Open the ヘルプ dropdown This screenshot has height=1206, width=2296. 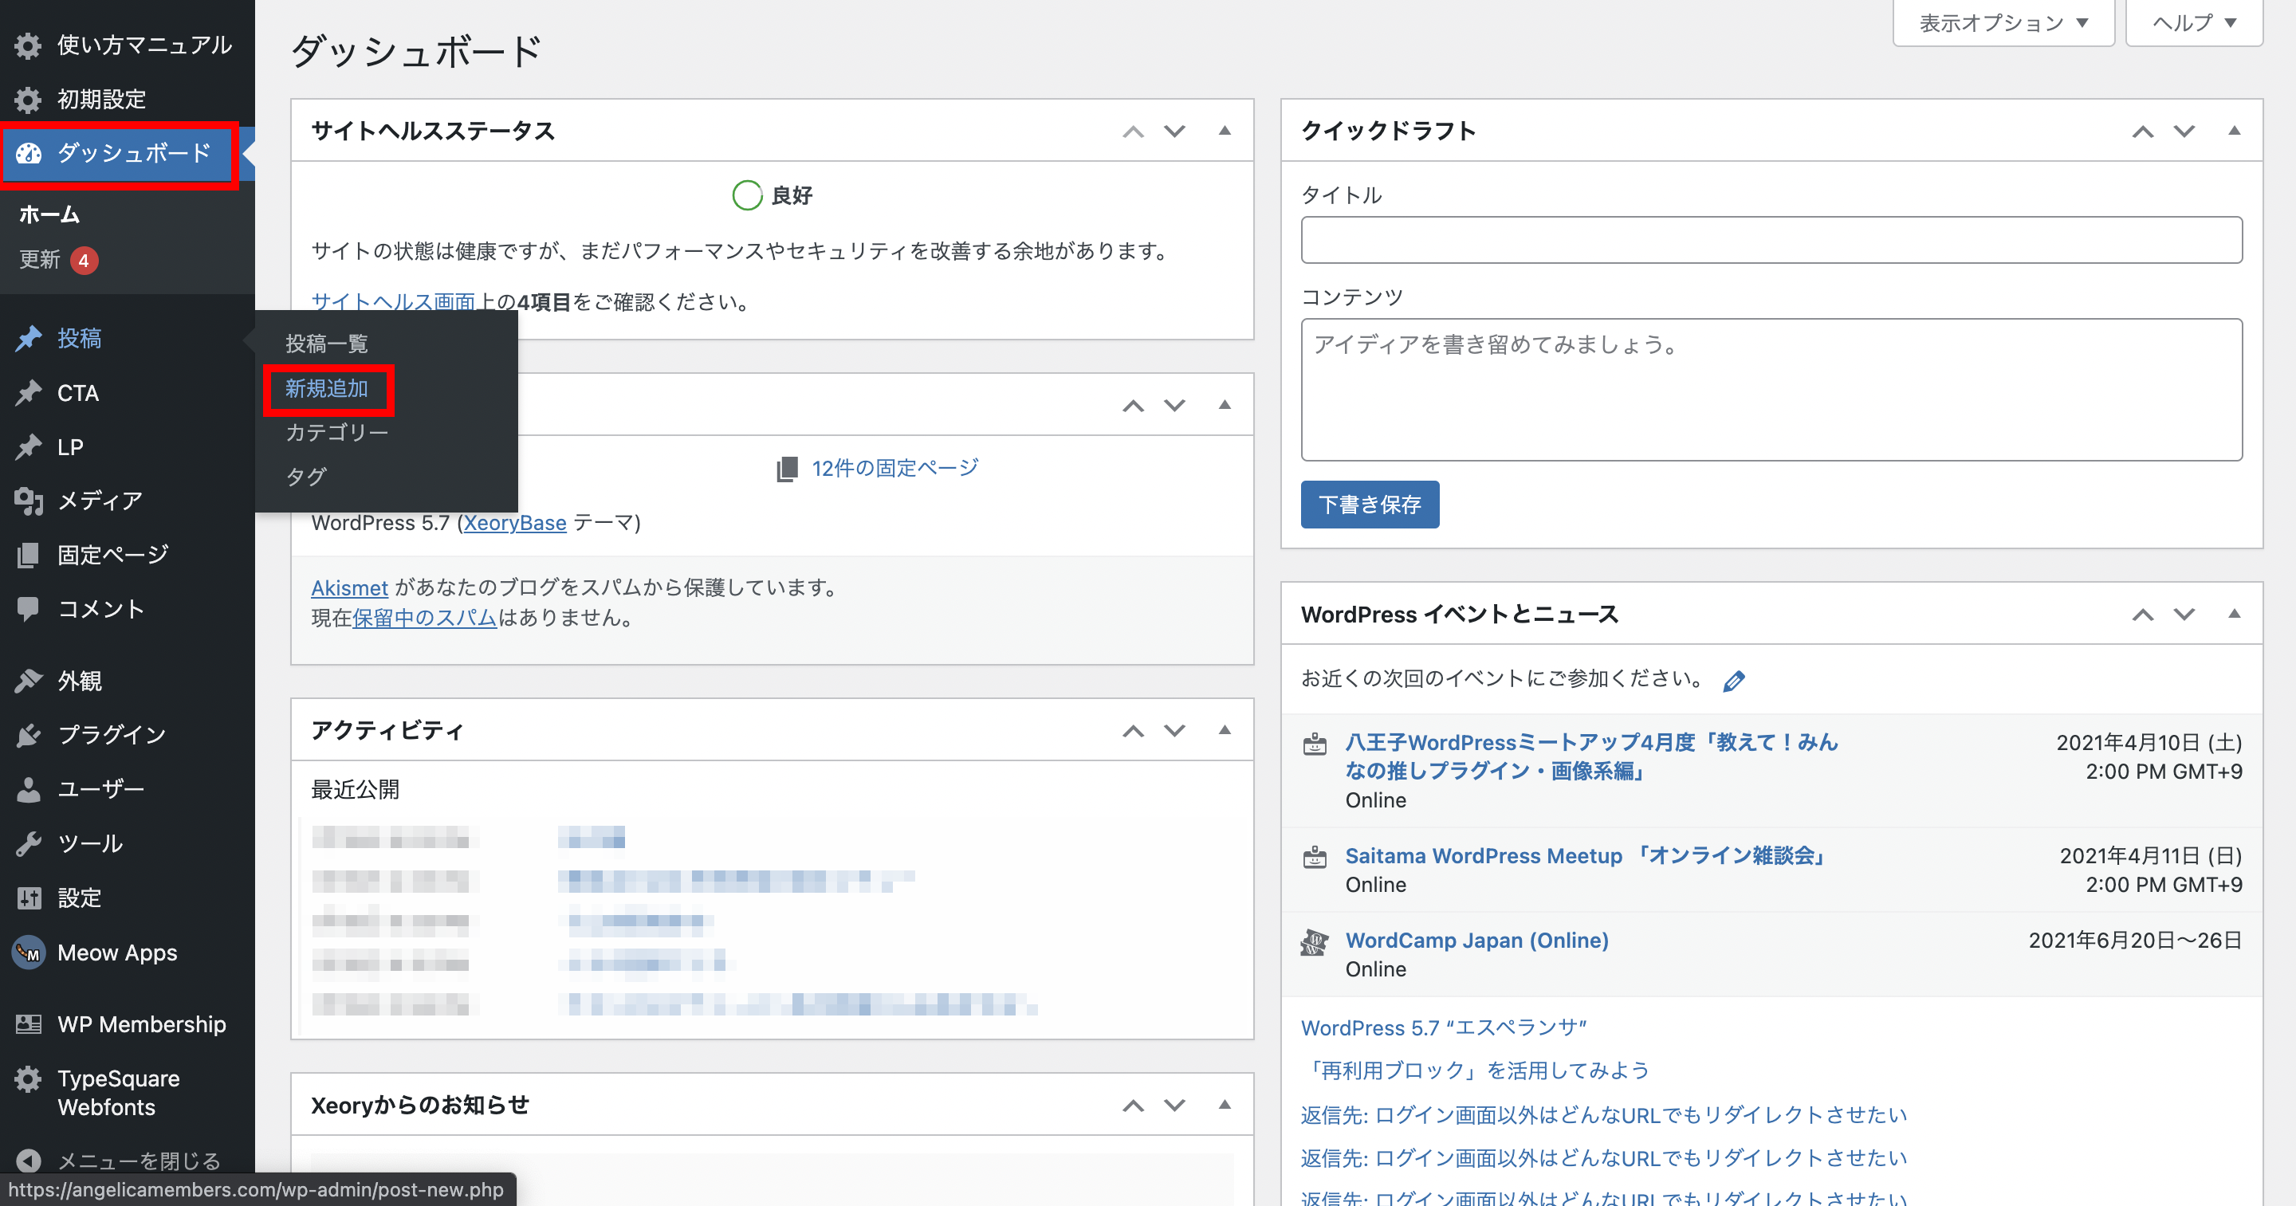point(2195,22)
